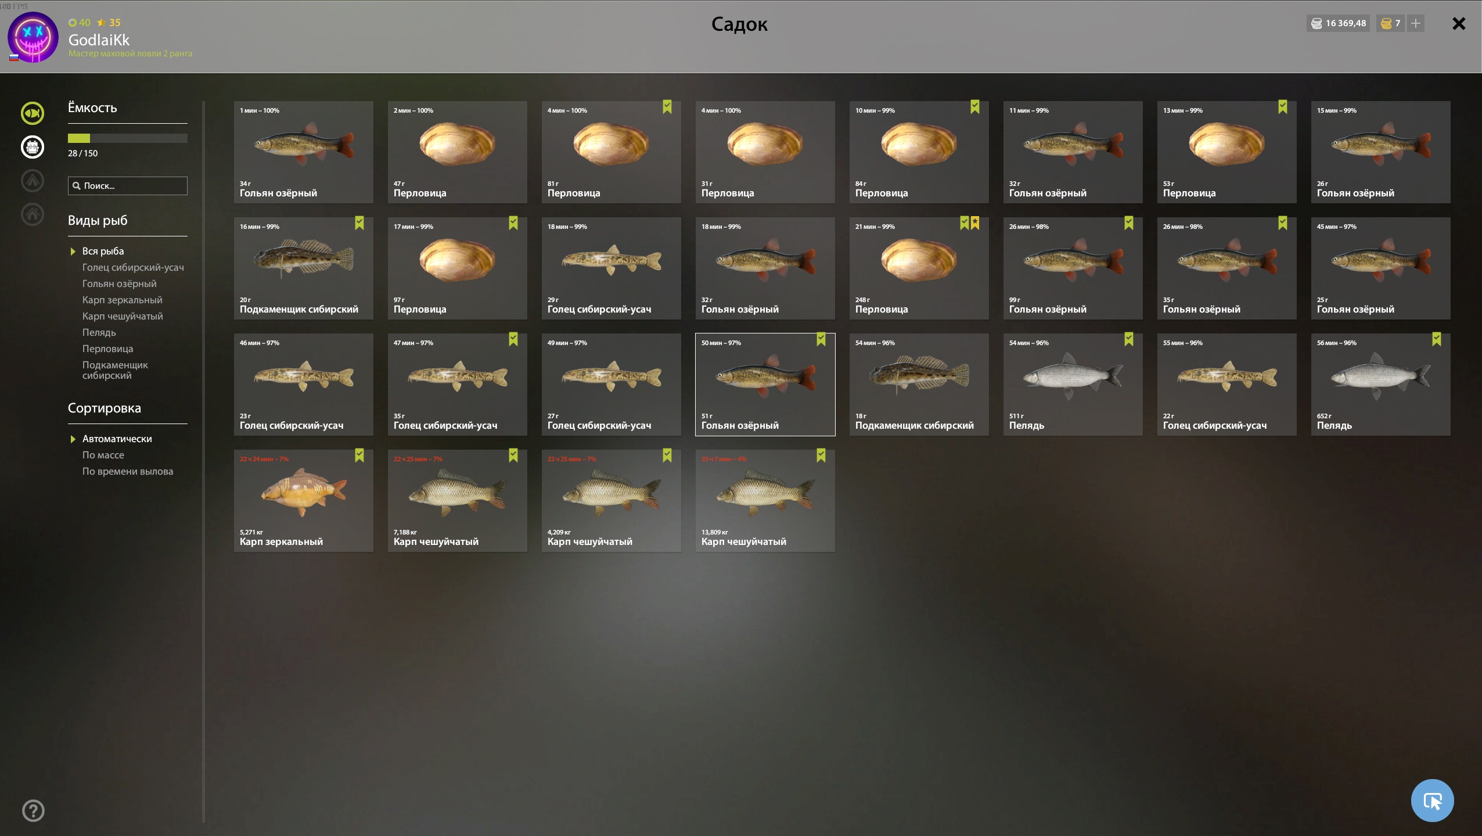Viewport: 1482px width, 836px height.
Task: Toggle the green mark on the 652 г Пелядь
Action: click(x=1436, y=339)
